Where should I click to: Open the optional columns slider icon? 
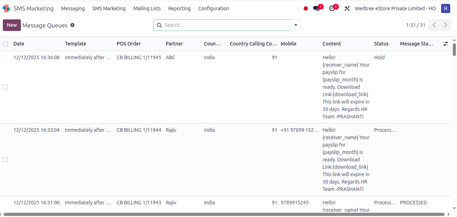click(445, 43)
